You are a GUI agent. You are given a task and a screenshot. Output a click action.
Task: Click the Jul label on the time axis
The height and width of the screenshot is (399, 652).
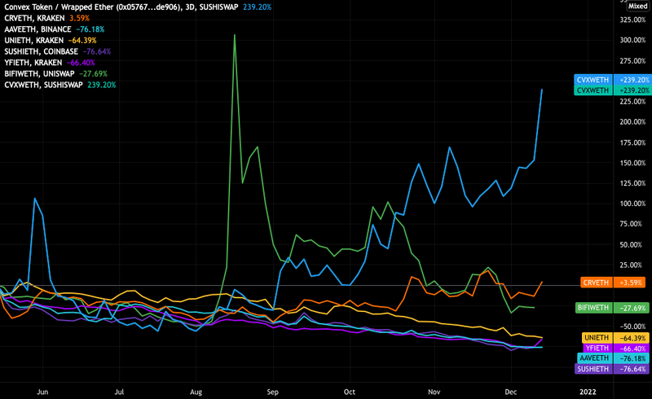tap(119, 392)
